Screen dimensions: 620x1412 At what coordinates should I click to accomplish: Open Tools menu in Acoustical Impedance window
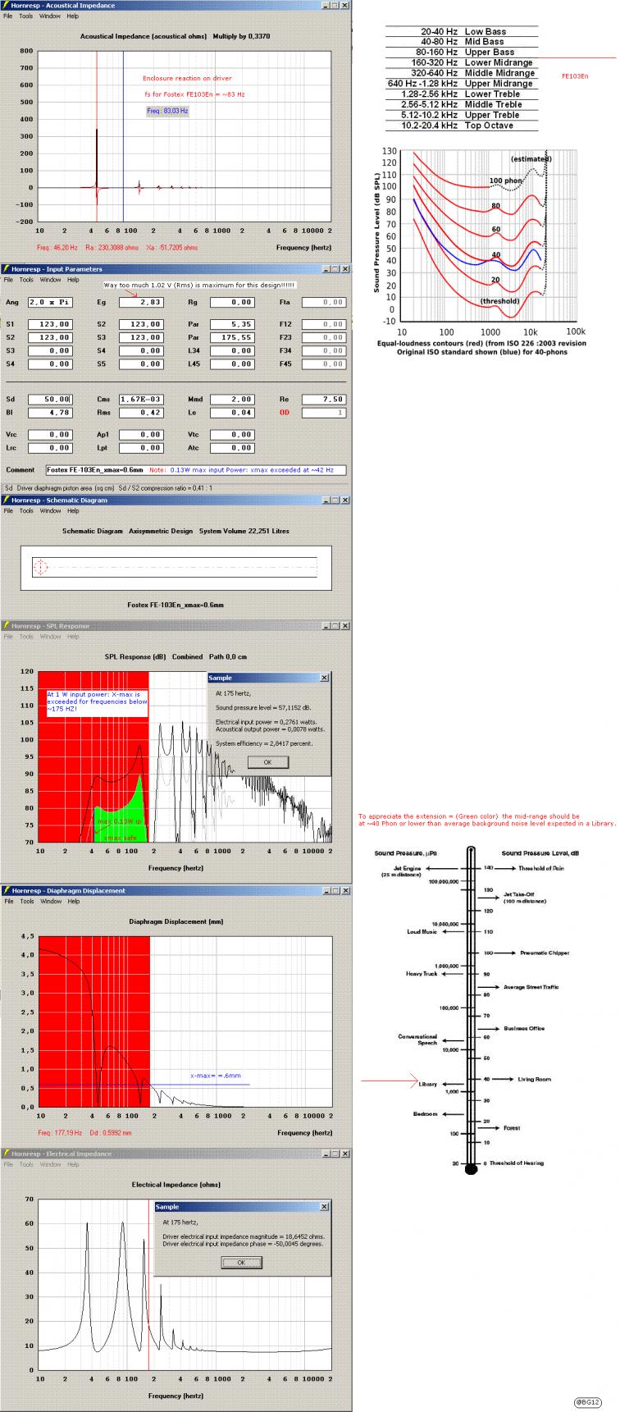coord(26,16)
